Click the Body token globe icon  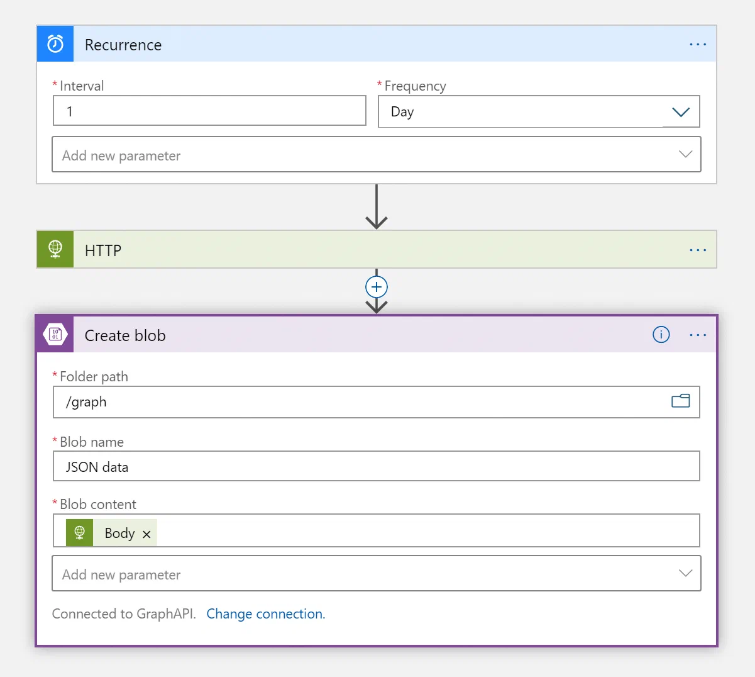[x=80, y=532]
